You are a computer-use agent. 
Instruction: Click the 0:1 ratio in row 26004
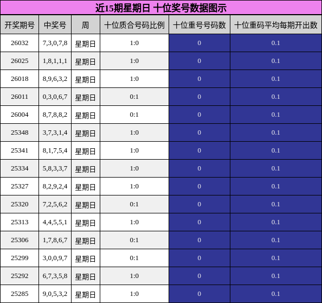(134, 115)
